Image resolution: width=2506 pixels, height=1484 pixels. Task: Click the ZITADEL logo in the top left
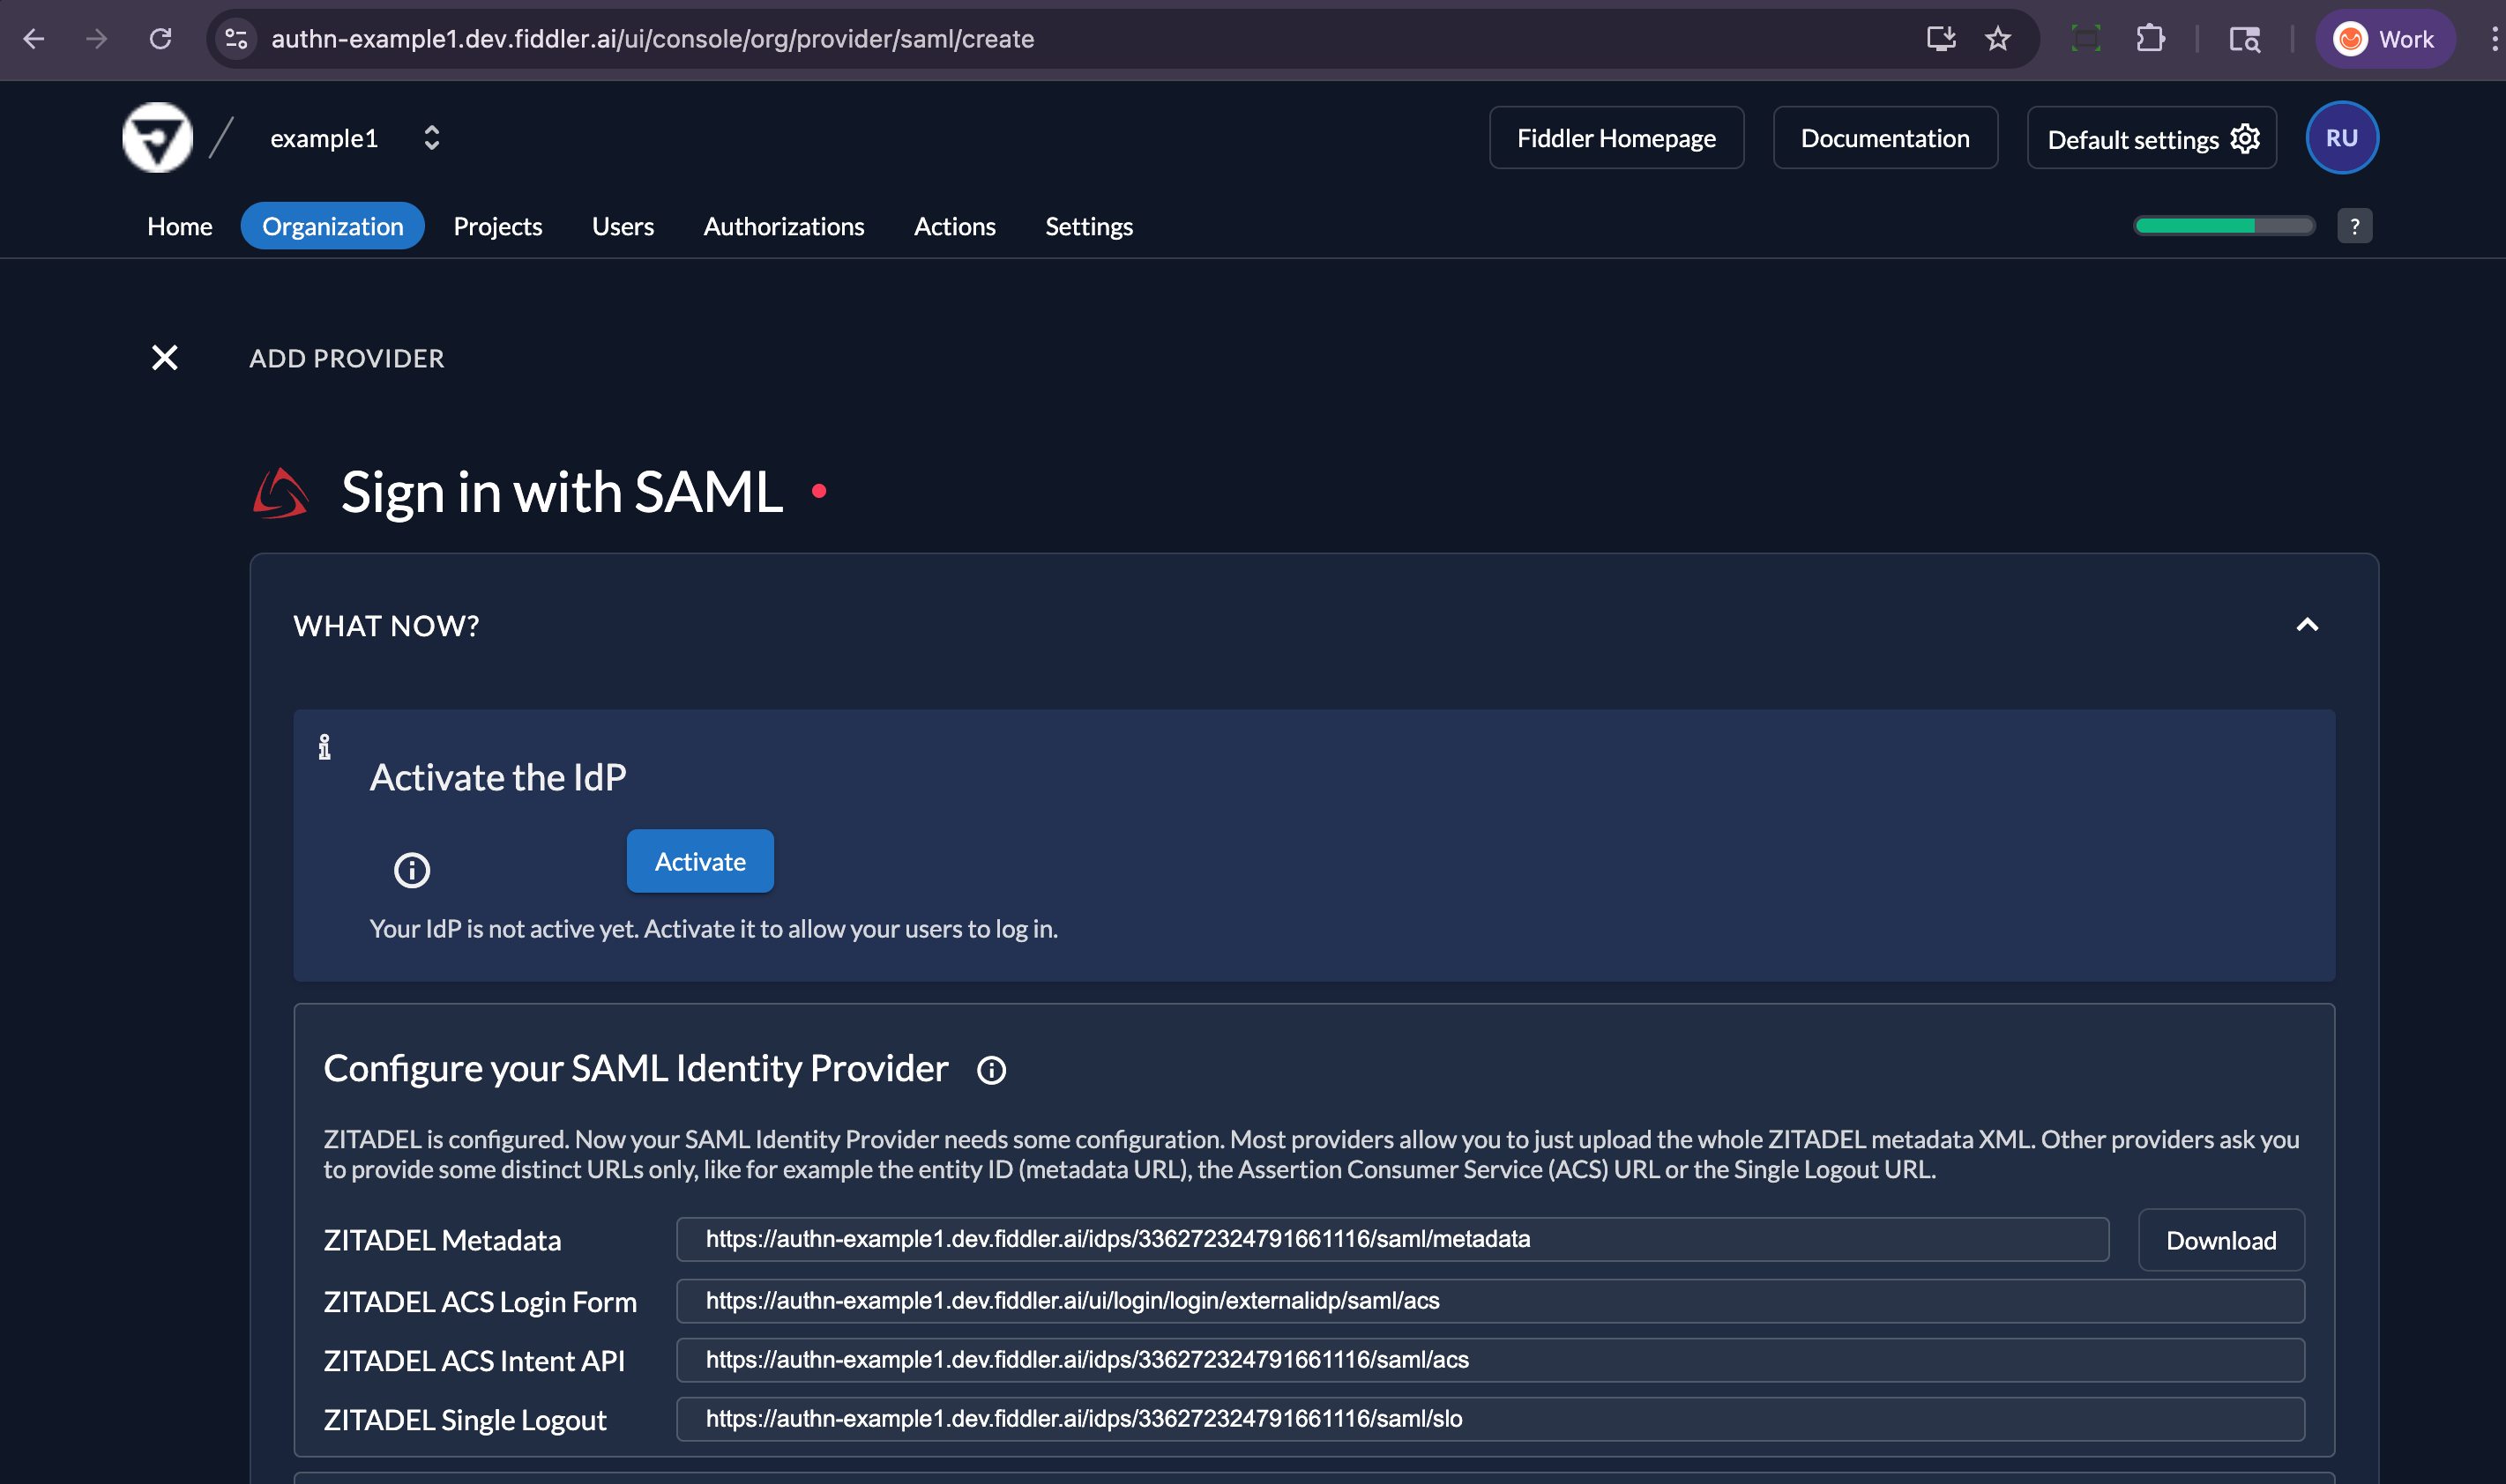coord(156,137)
